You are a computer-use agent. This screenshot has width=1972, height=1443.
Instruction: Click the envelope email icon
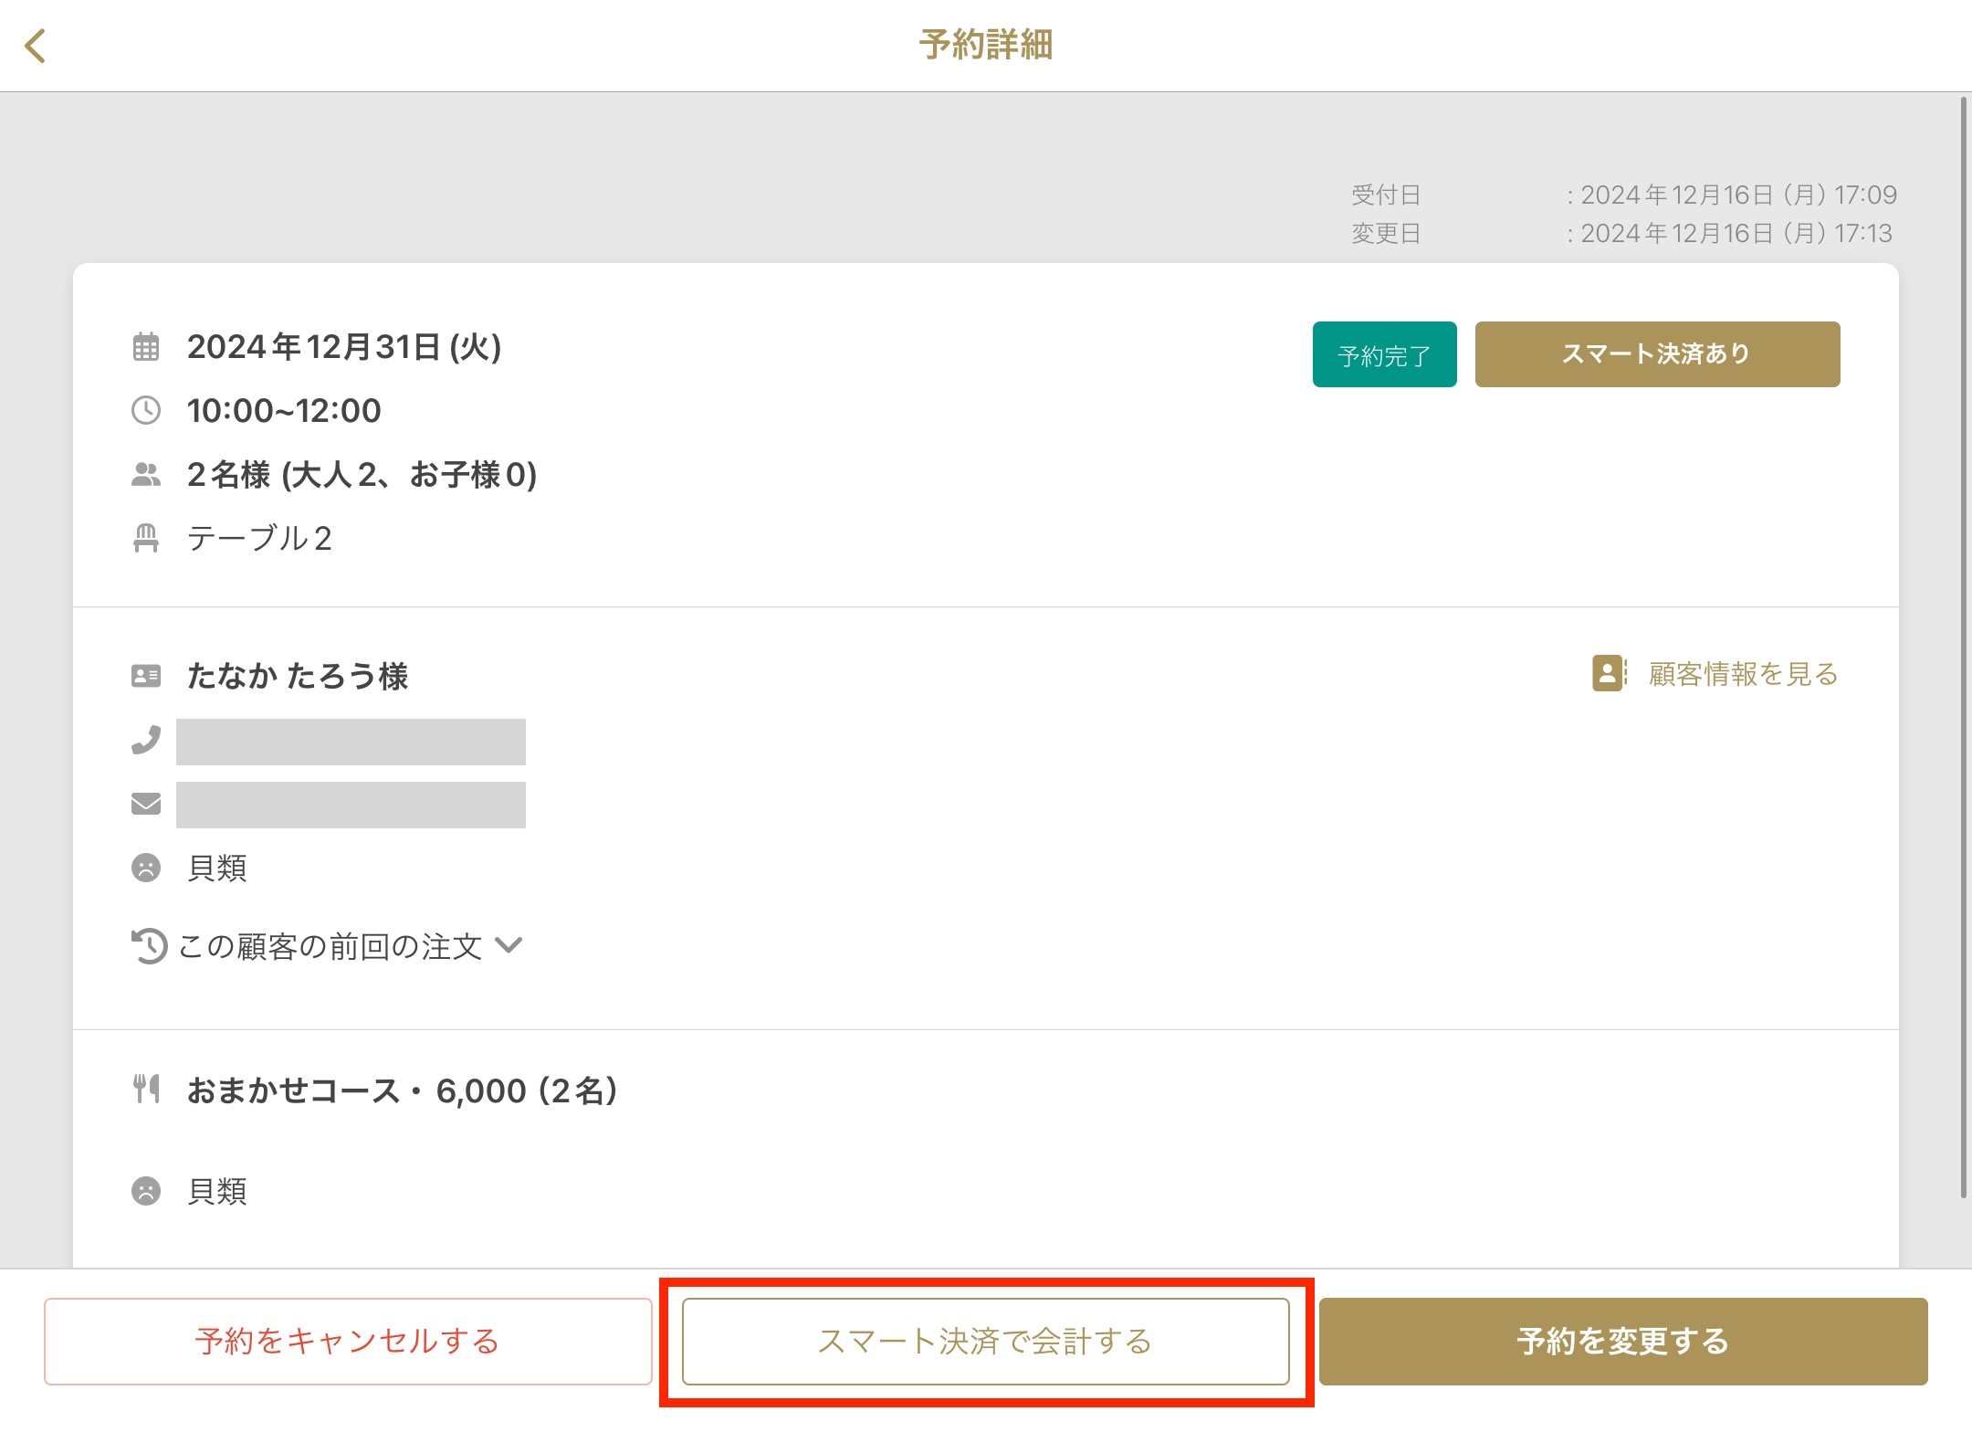click(x=146, y=804)
